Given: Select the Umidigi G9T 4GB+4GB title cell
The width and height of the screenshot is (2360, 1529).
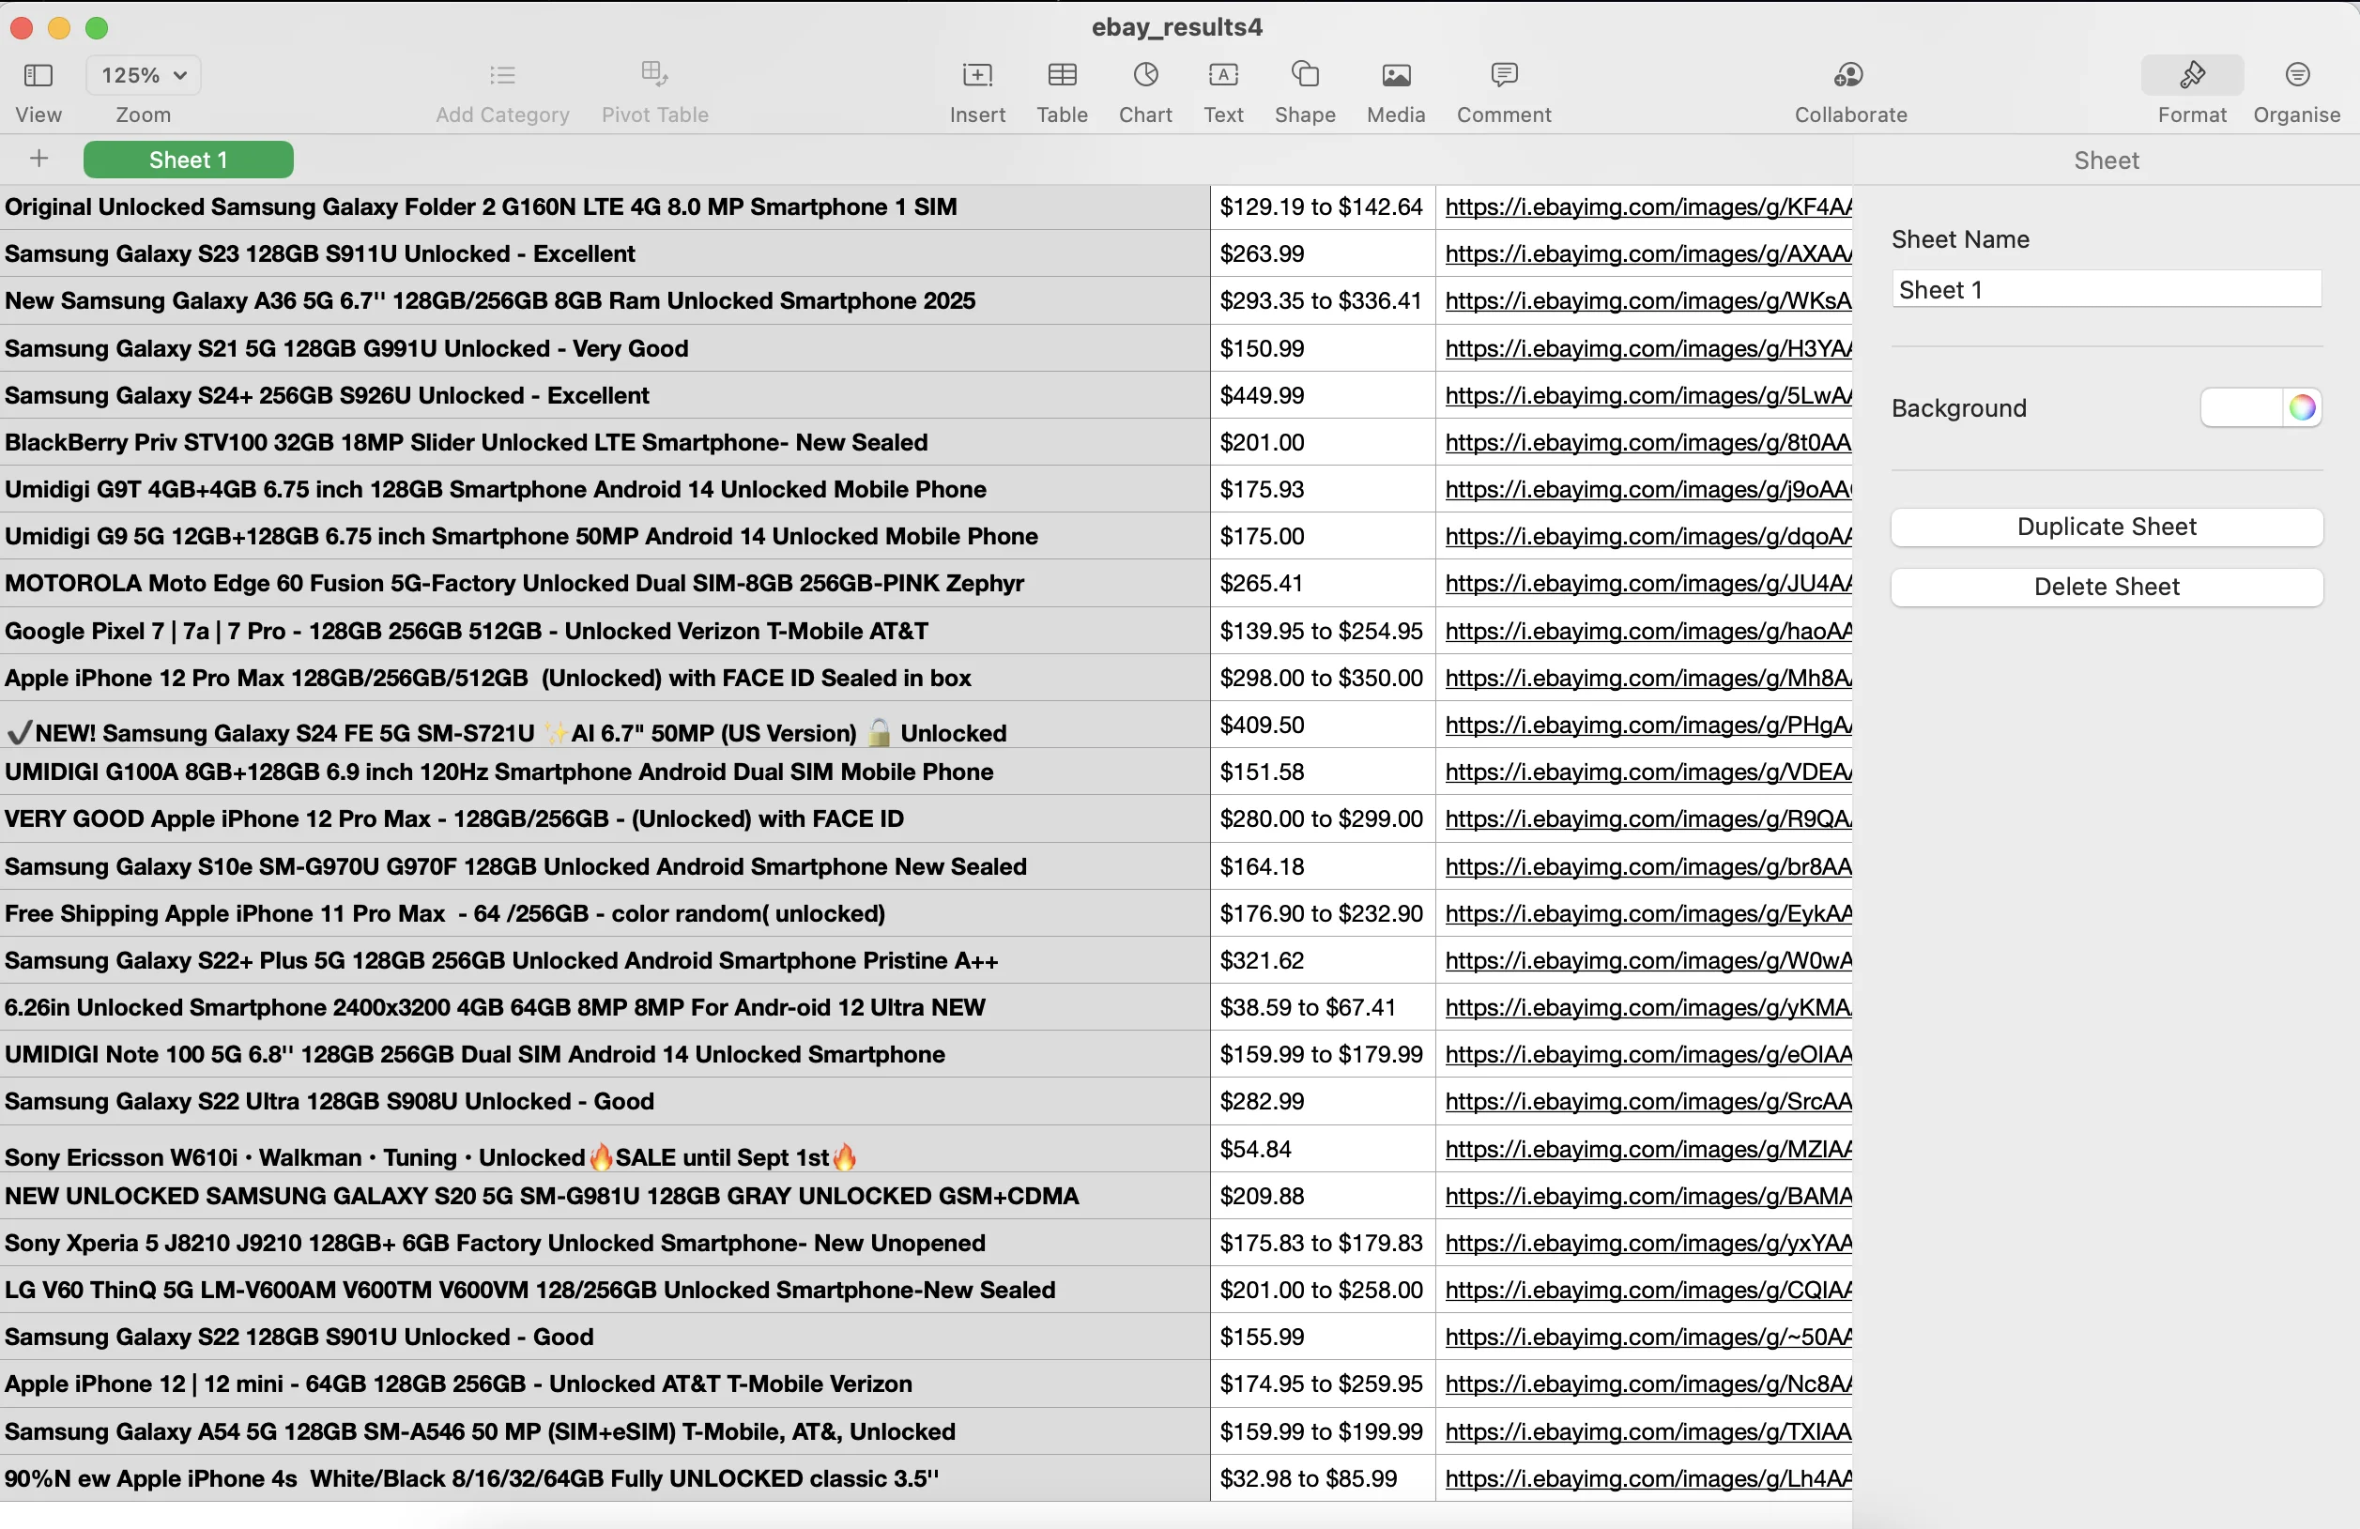Looking at the screenshot, I should coord(605,489).
